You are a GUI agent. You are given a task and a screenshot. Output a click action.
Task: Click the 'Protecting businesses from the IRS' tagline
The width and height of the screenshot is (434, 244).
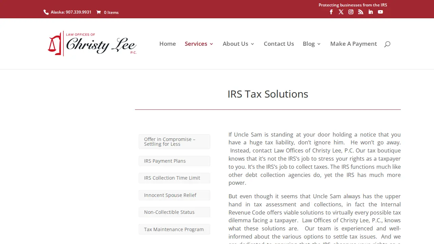point(353,5)
